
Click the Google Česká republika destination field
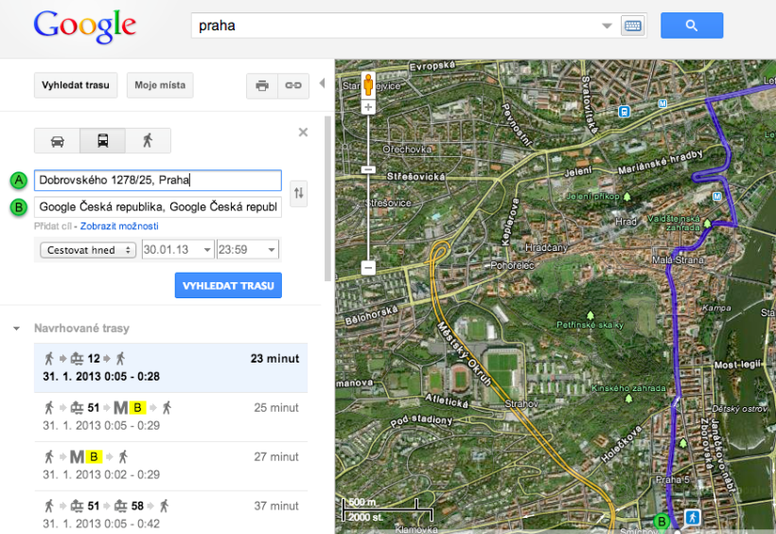pos(158,207)
